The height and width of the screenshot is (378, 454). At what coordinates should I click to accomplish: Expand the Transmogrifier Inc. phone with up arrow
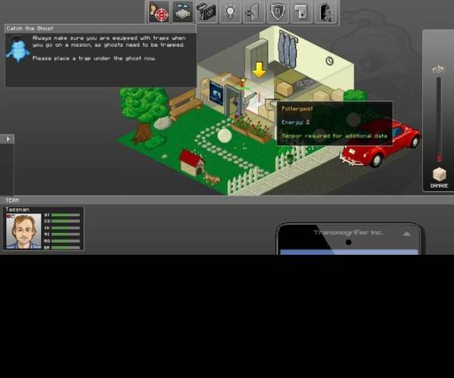pos(407,234)
